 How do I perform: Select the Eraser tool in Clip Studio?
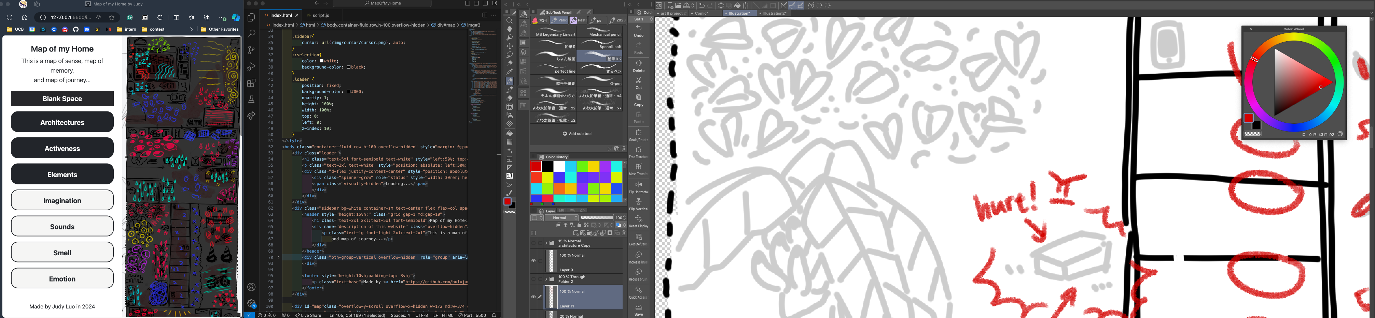pos(510,98)
